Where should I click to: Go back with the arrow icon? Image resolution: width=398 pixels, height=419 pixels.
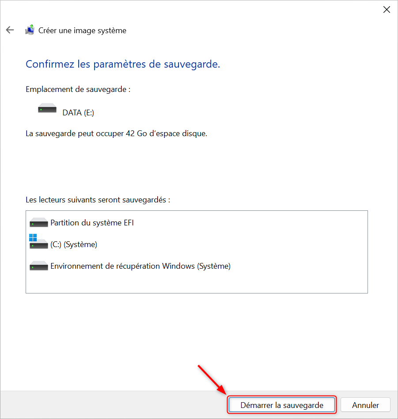(x=10, y=30)
